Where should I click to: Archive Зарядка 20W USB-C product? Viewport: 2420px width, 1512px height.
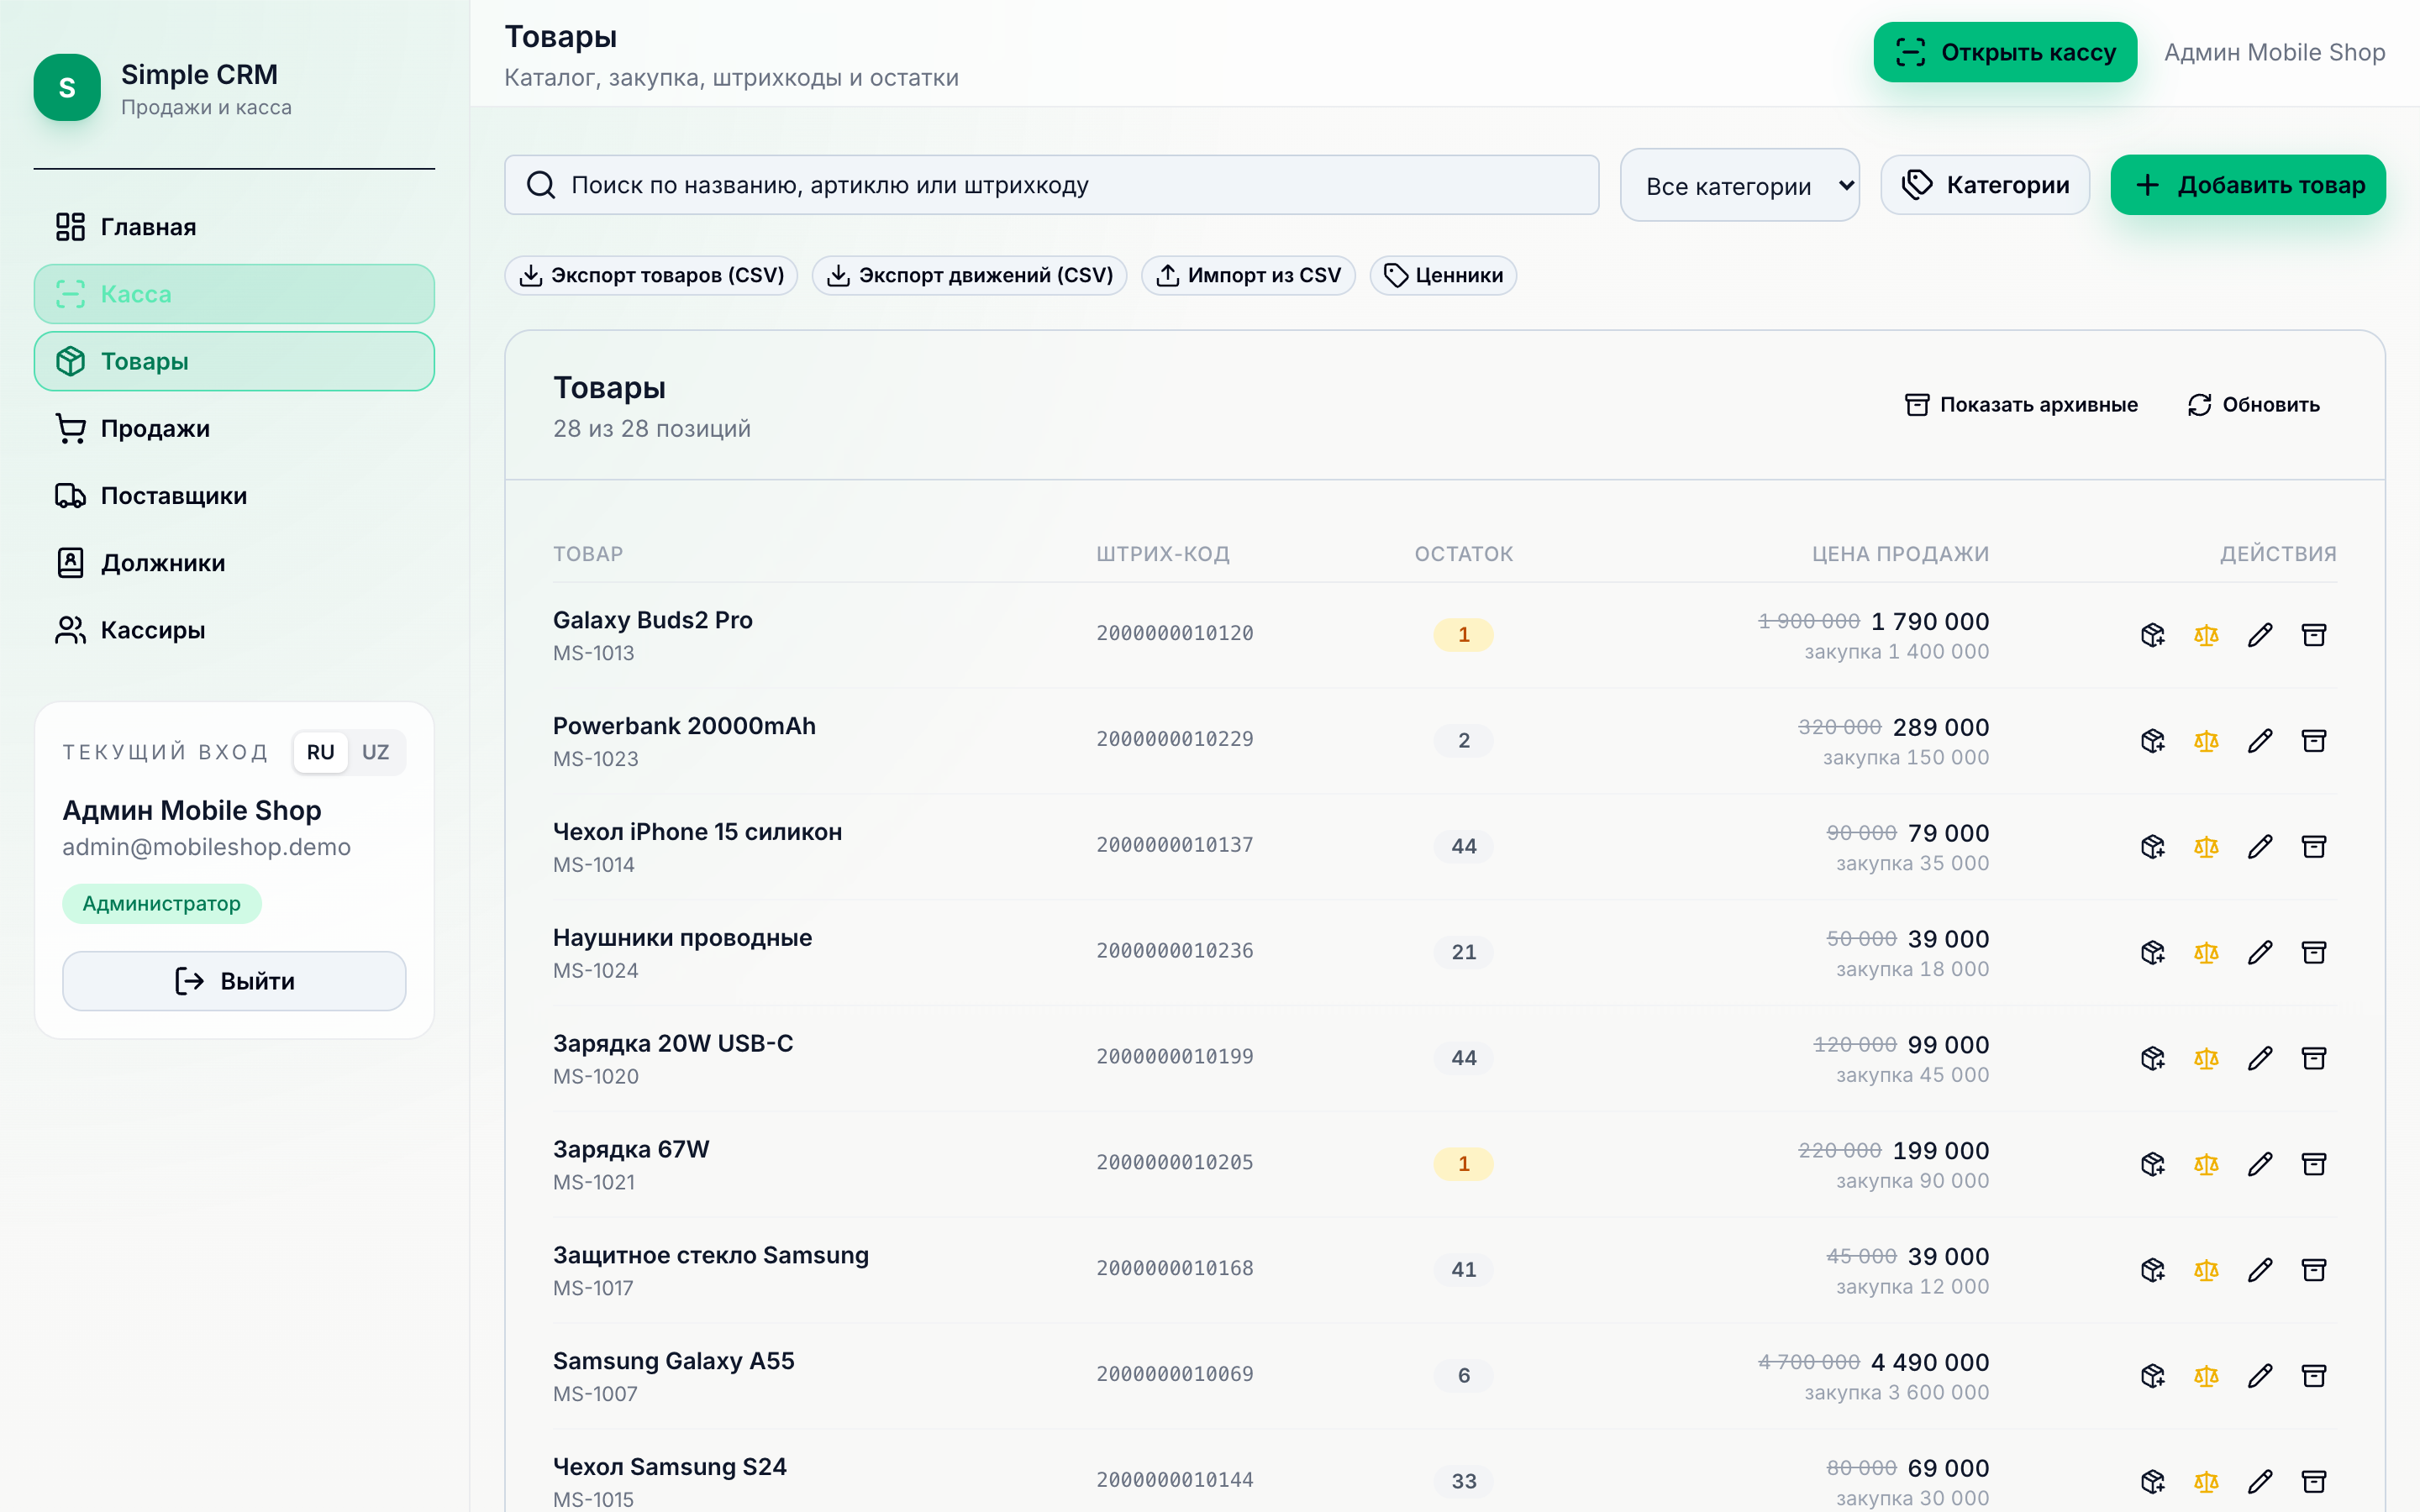point(2314,1058)
